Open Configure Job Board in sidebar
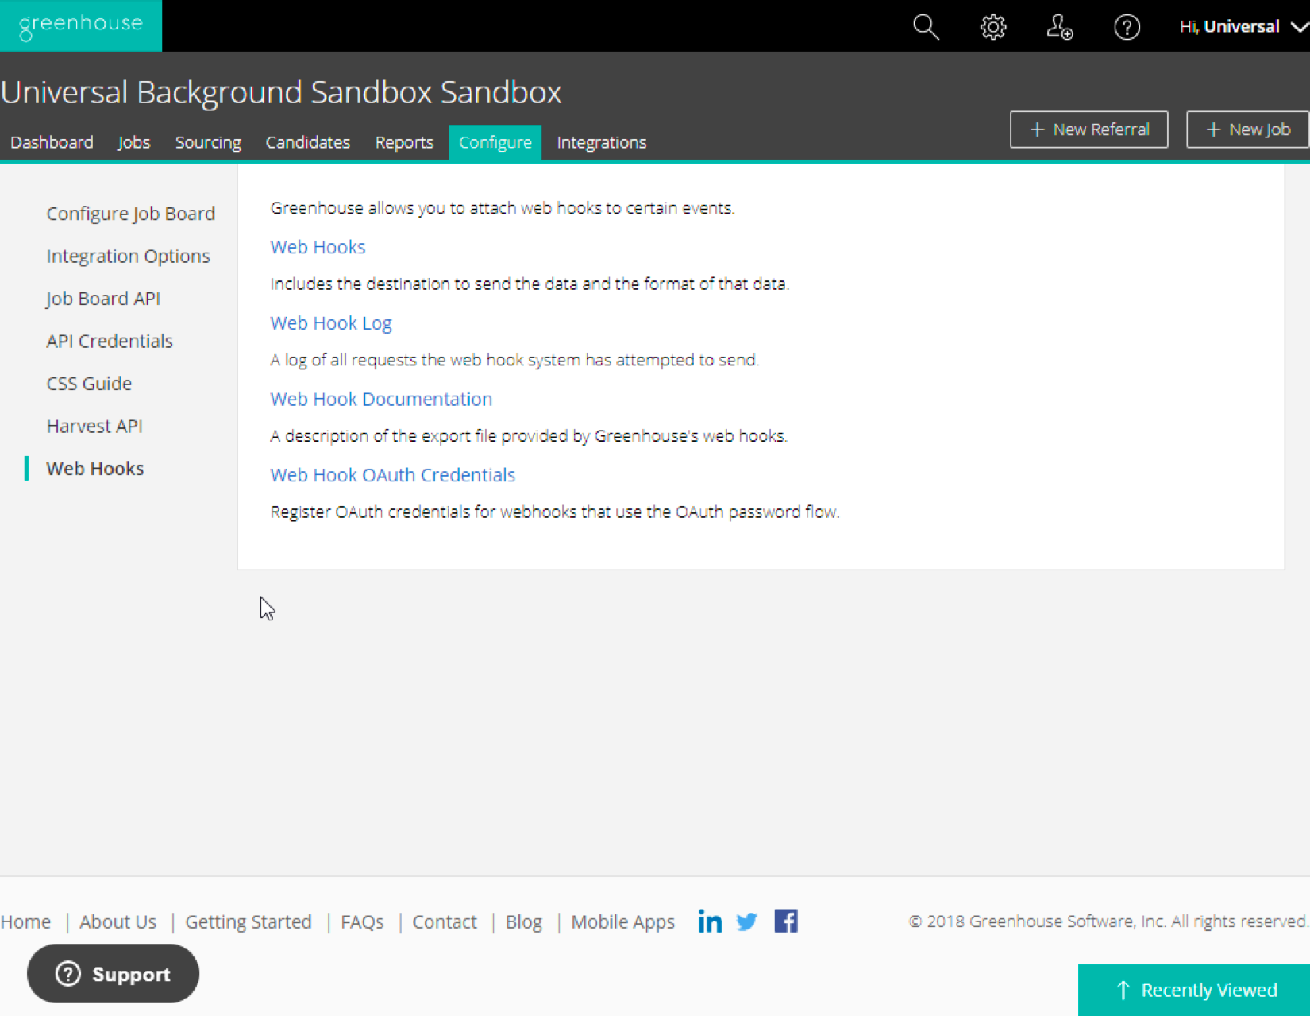Viewport: 1310px width, 1016px height. [130, 214]
